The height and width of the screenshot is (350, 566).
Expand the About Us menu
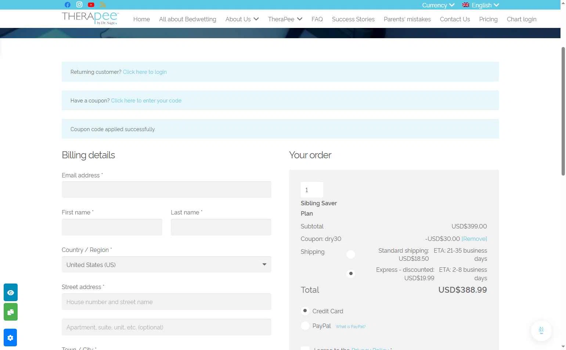(242, 19)
